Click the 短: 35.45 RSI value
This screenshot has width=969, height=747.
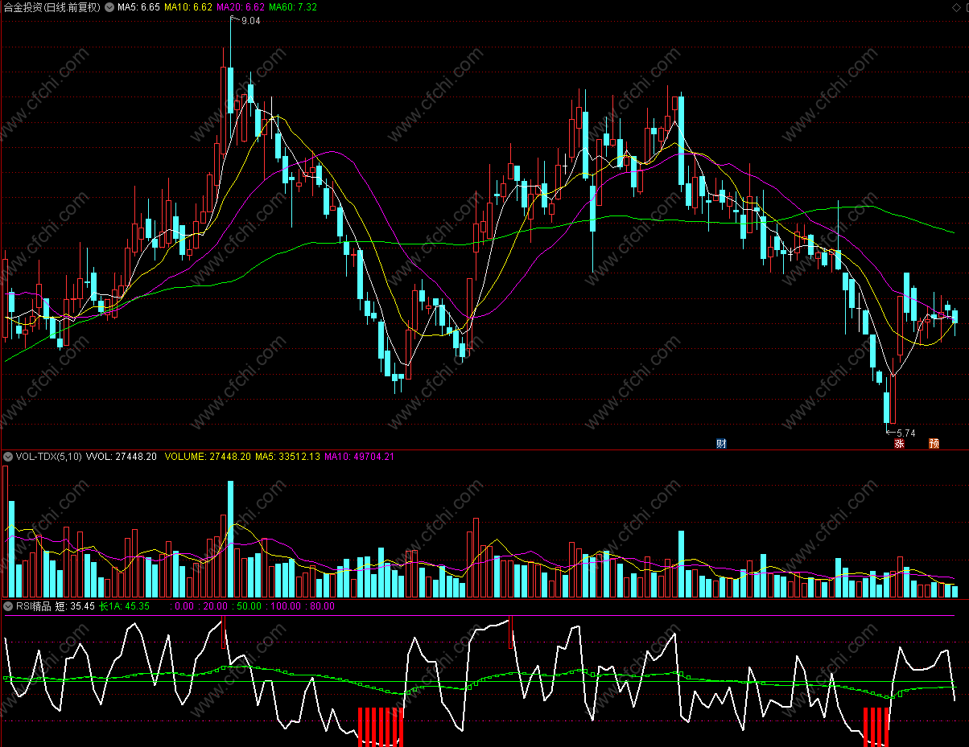pyautogui.click(x=75, y=605)
